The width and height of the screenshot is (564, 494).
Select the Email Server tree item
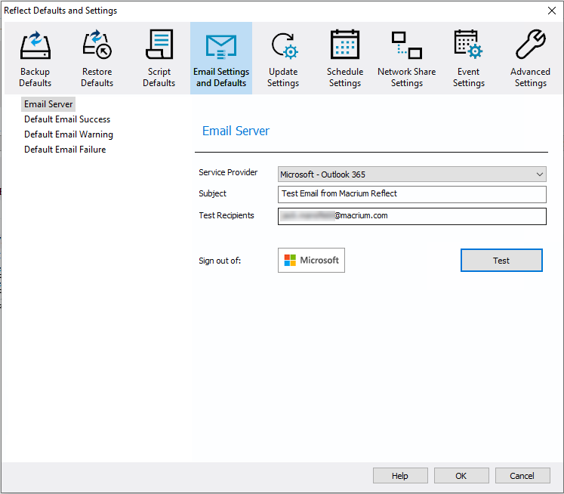[x=48, y=104]
